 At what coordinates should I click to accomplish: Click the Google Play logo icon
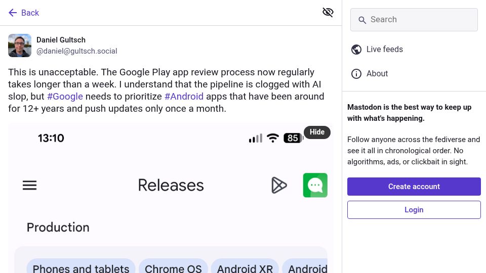[x=279, y=185]
